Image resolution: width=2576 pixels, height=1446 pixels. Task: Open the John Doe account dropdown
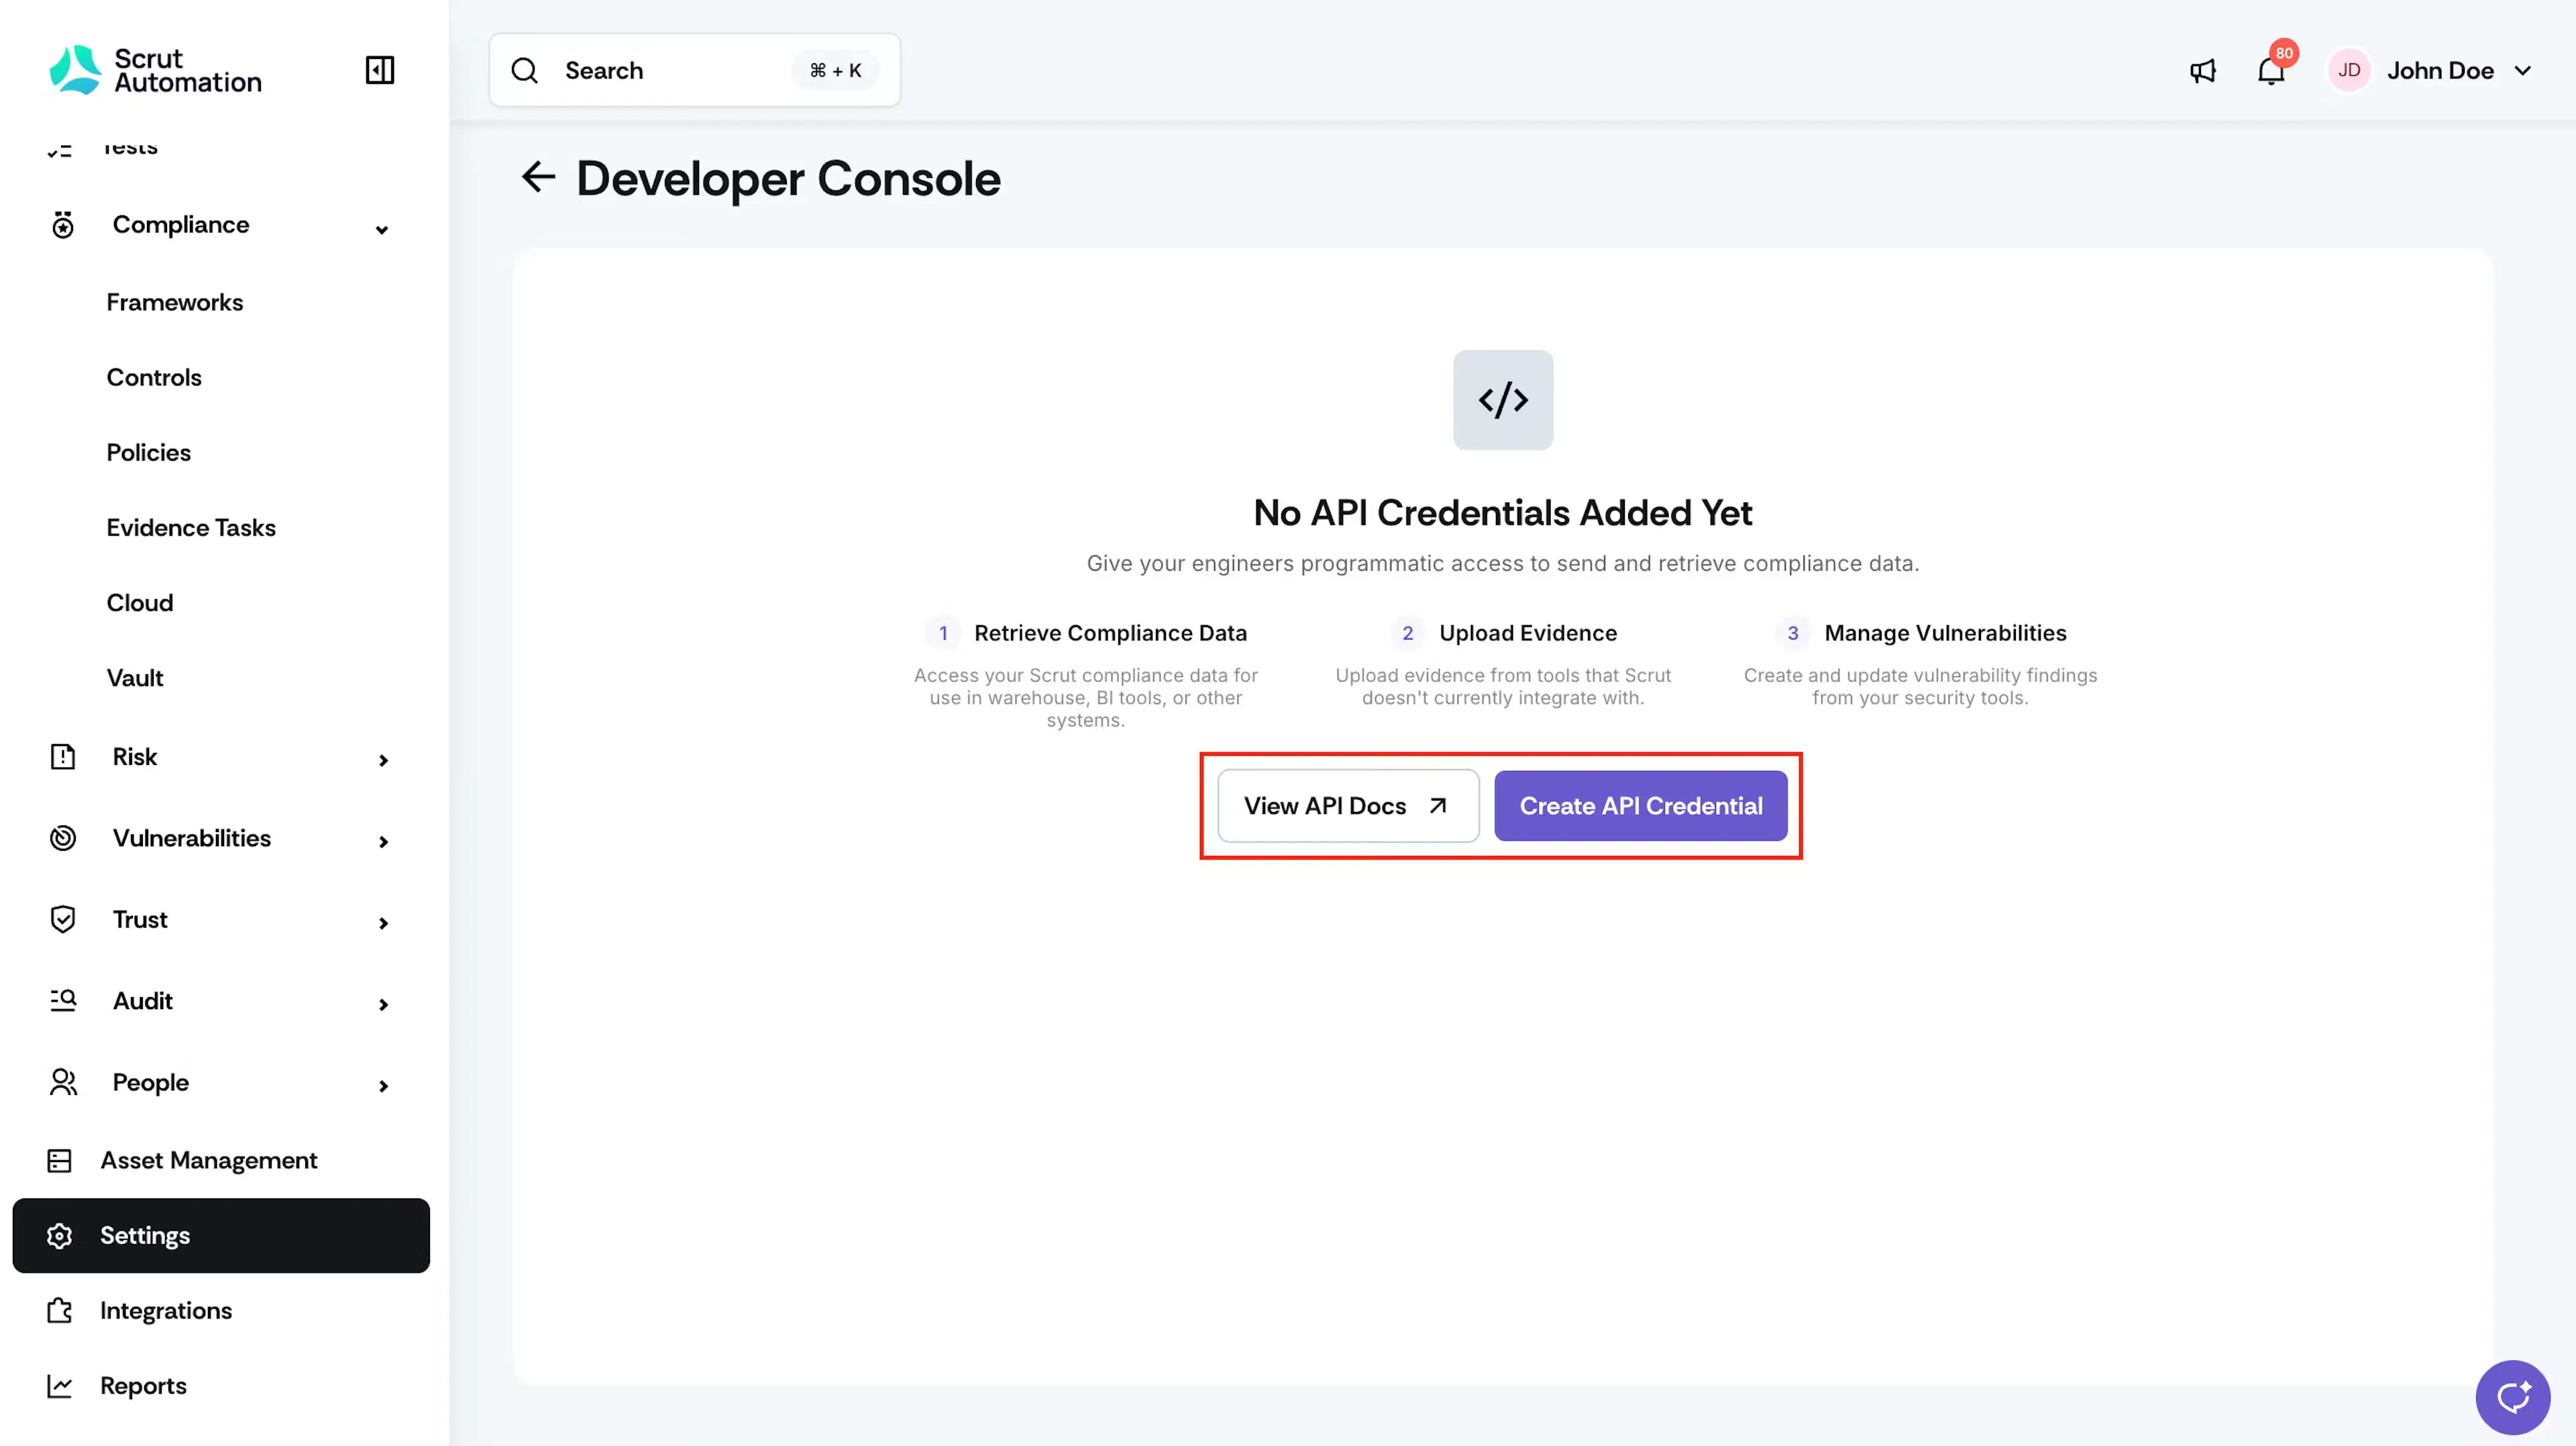pyautogui.click(x=2522, y=71)
